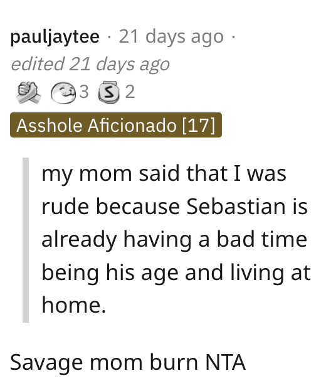Click the word home in the quote
The height and width of the screenshot is (388, 326).
71,305
